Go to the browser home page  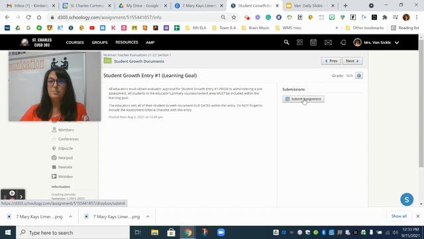(x=39, y=17)
